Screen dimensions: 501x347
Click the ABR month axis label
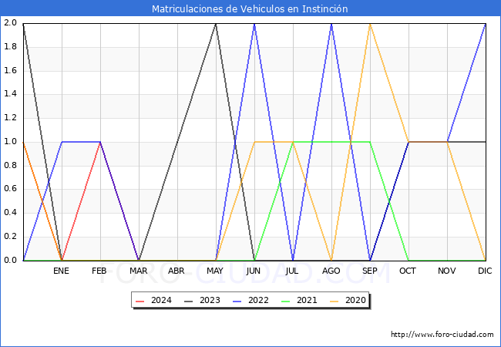177,271
